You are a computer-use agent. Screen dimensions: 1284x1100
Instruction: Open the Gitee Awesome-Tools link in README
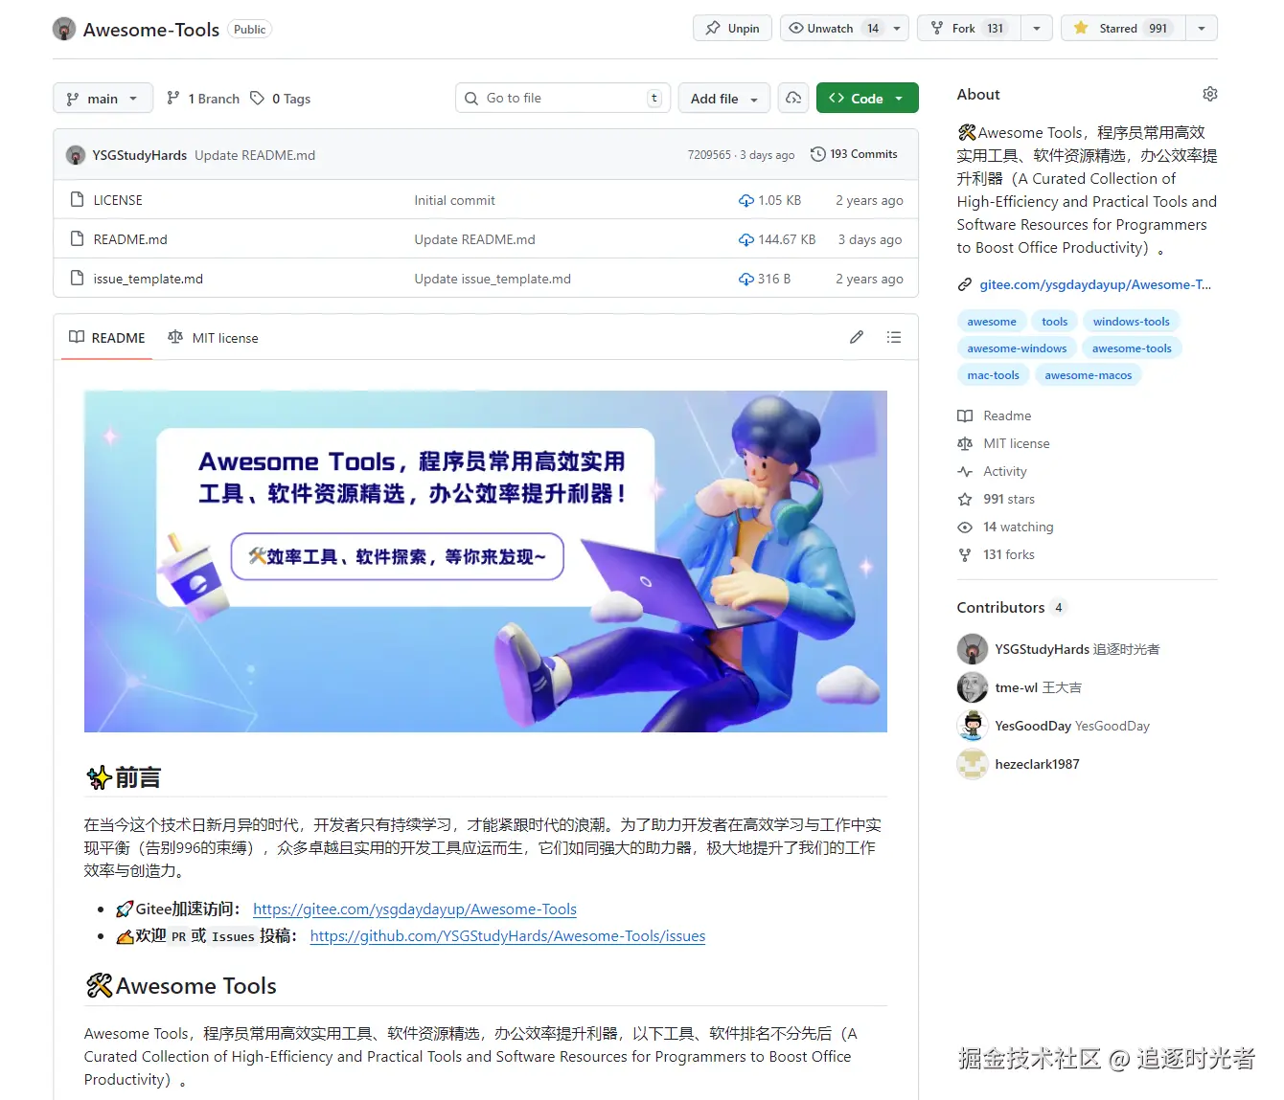tap(415, 909)
